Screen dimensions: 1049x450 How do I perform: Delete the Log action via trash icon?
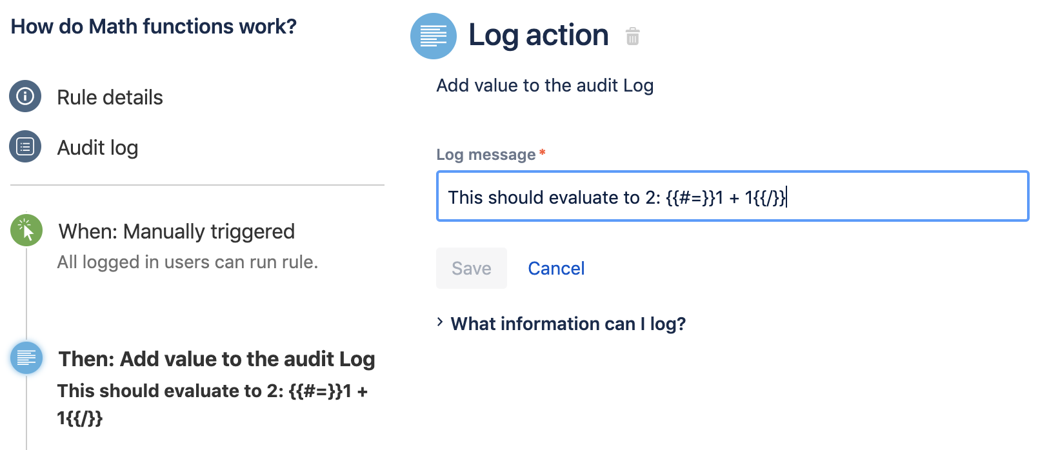[x=632, y=36]
